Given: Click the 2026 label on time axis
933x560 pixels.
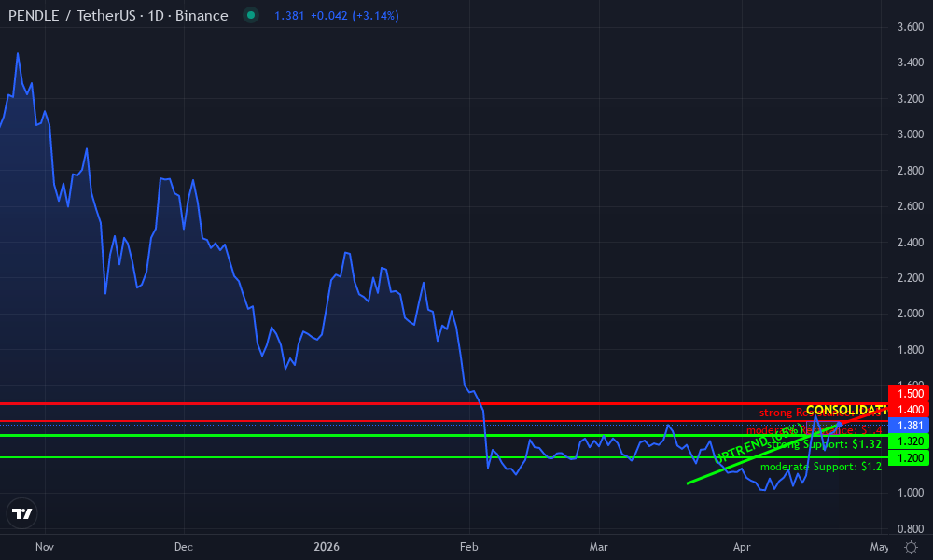Looking at the screenshot, I should pyautogui.click(x=327, y=546).
